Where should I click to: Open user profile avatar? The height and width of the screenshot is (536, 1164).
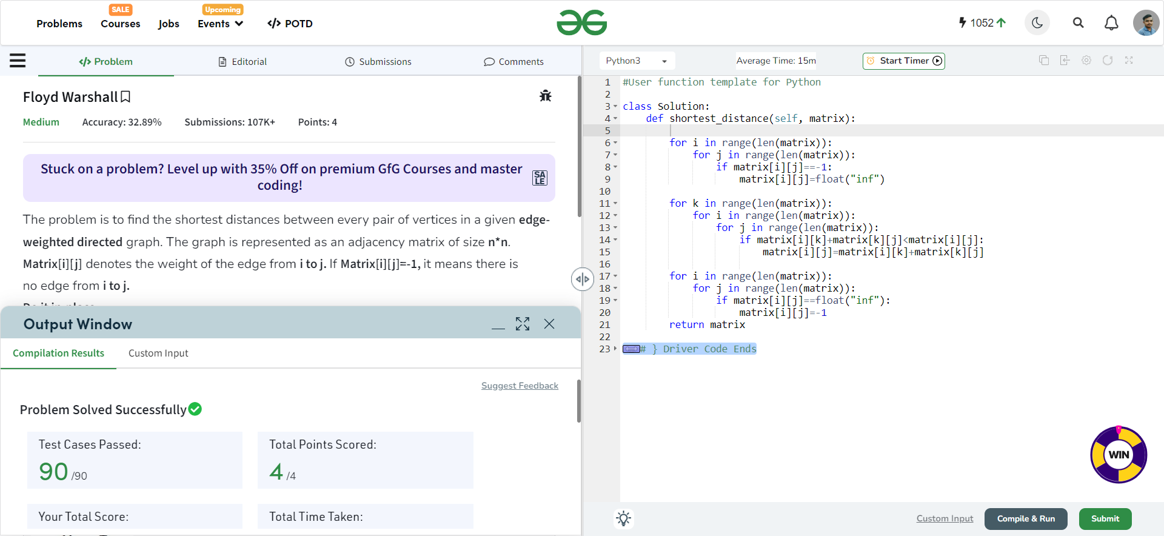click(1146, 23)
